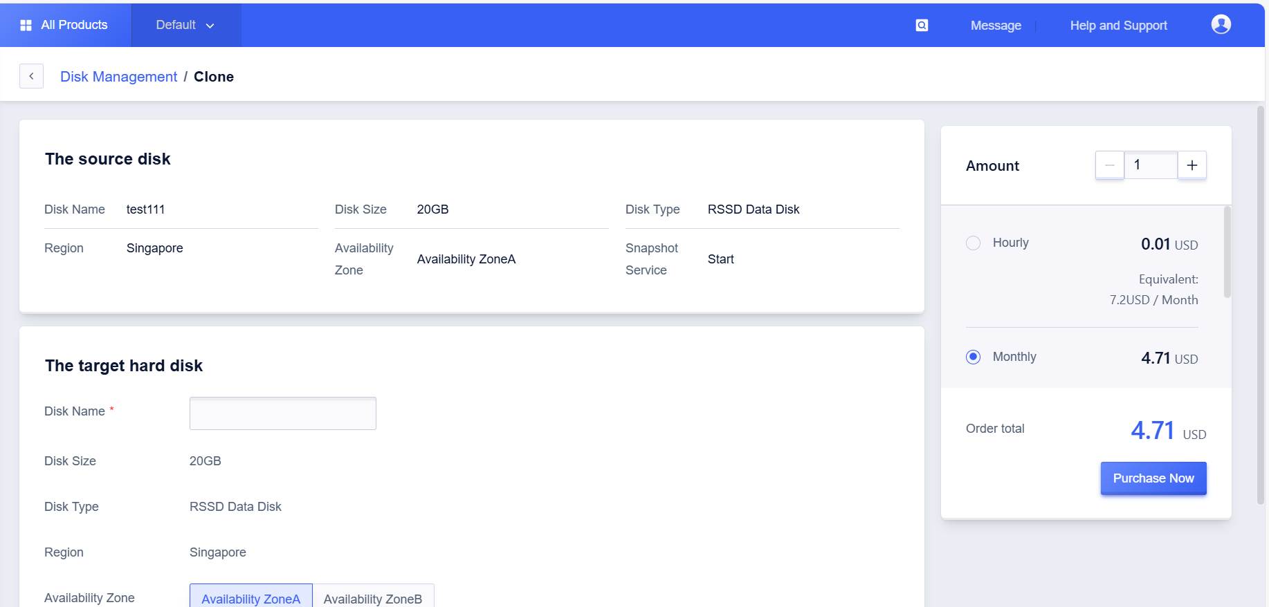Click the page vertical scrollbar
This screenshot has height=607, width=1269.
coord(1261,304)
